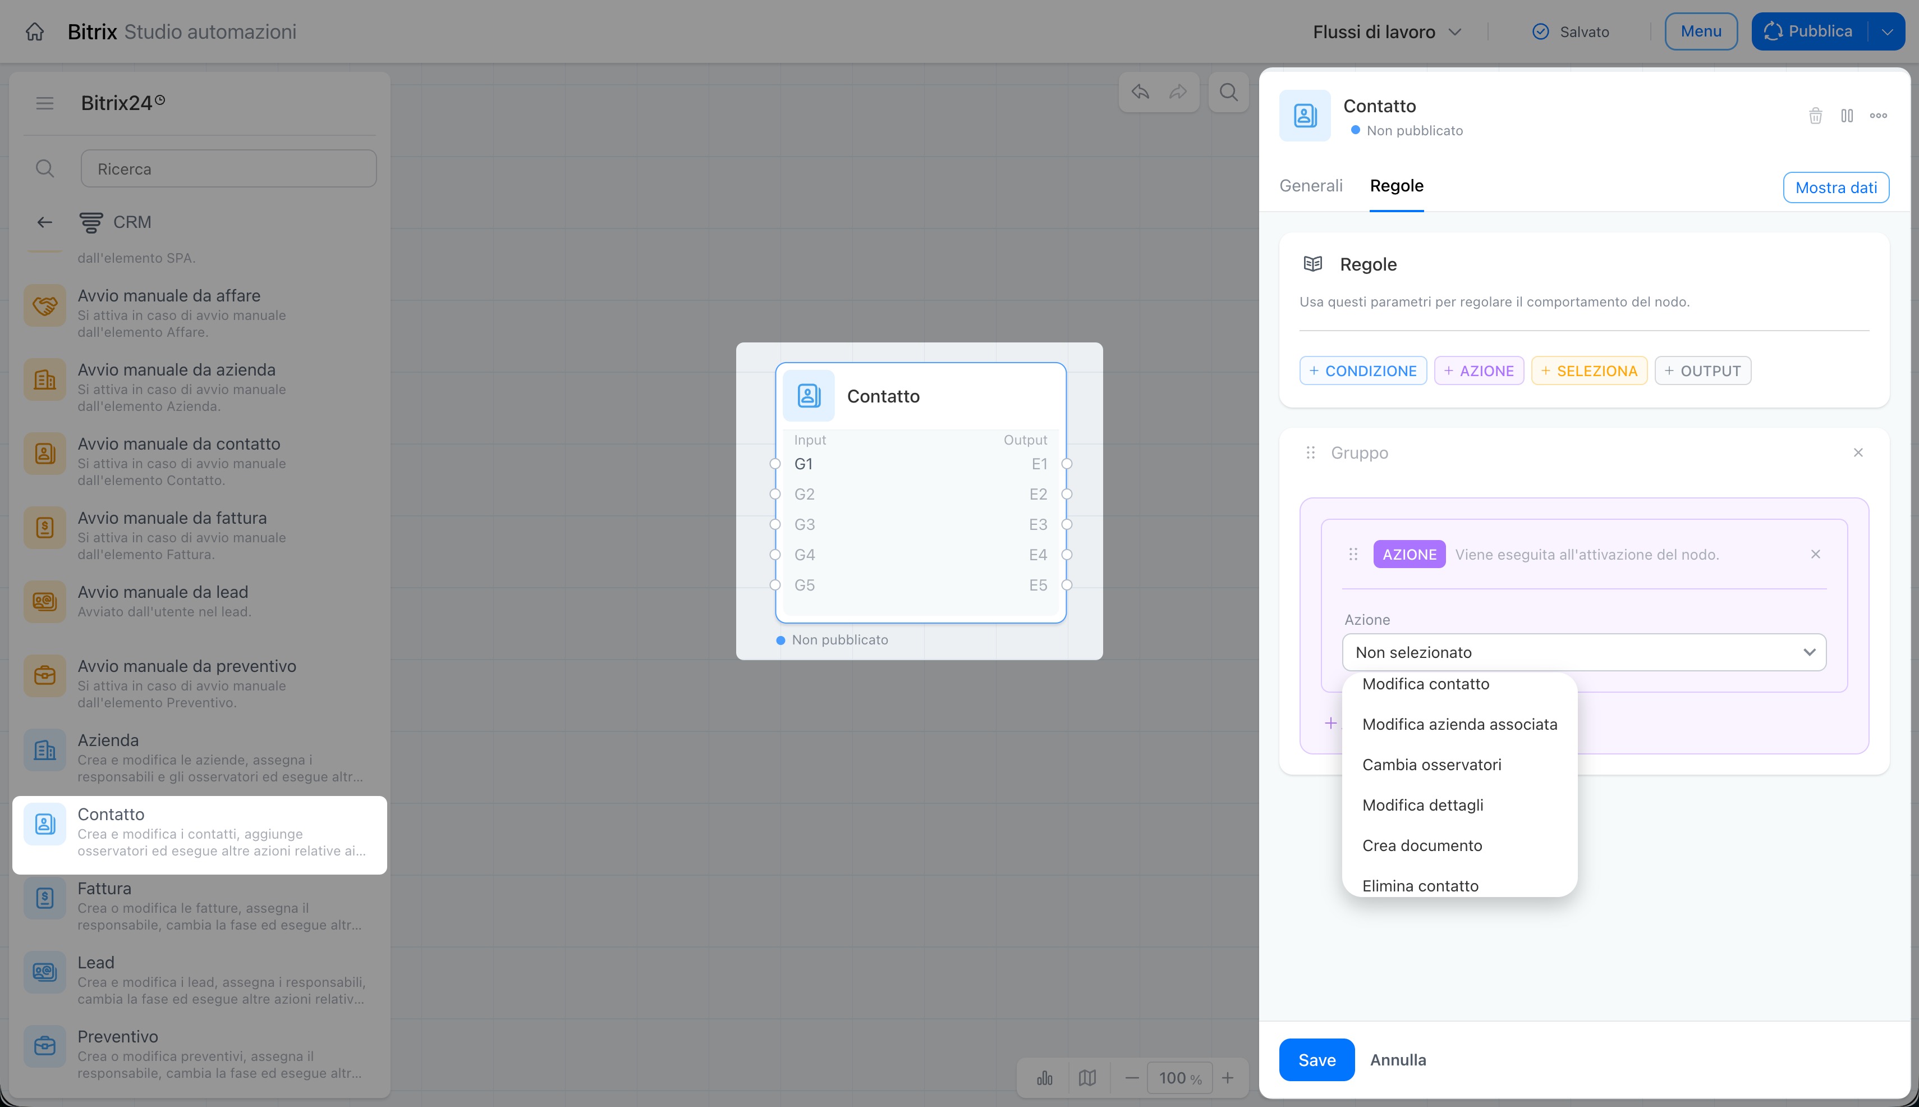Click the Save button
Screen dimensions: 1919x1107
[x=1316, y=1060]
